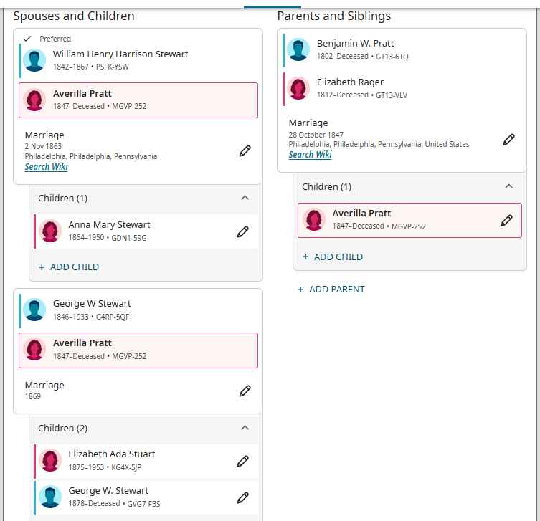Viewport: 540px width, 521px height.
Task: Open George W Stewart 1846–1933 profile
Action: pos(92,304)
